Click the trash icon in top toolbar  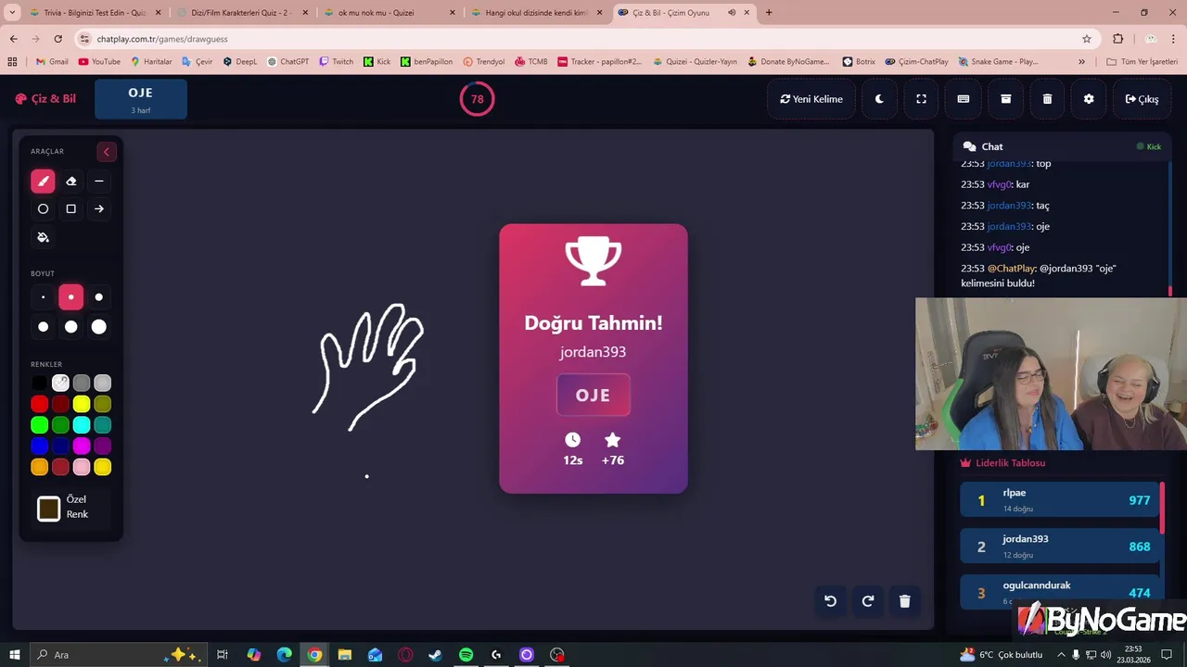pos(1047,99)
